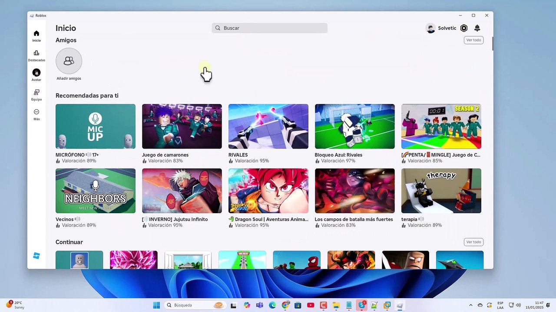The image size is (556, 312).
Task: Click the Roblox Buscar search field
Action: [269, 28]
